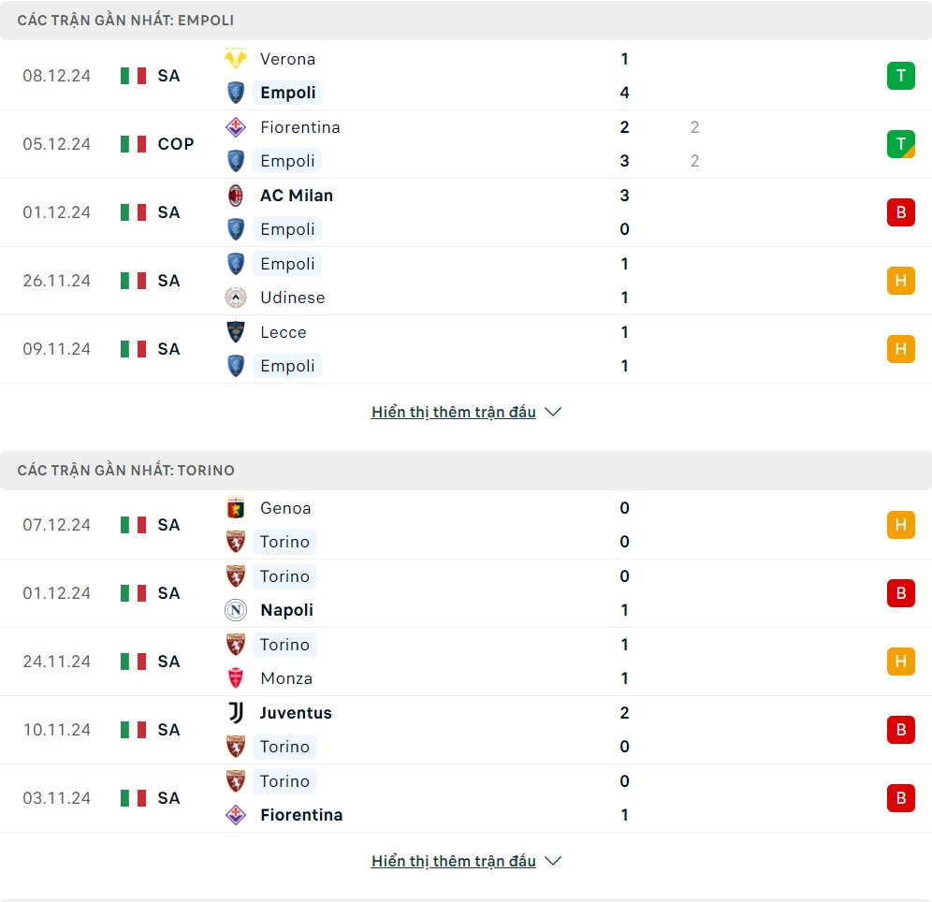Expand more Empoli matches with chevron
Viewport: 932px width, 902px height.
click(x=553, y=412)
